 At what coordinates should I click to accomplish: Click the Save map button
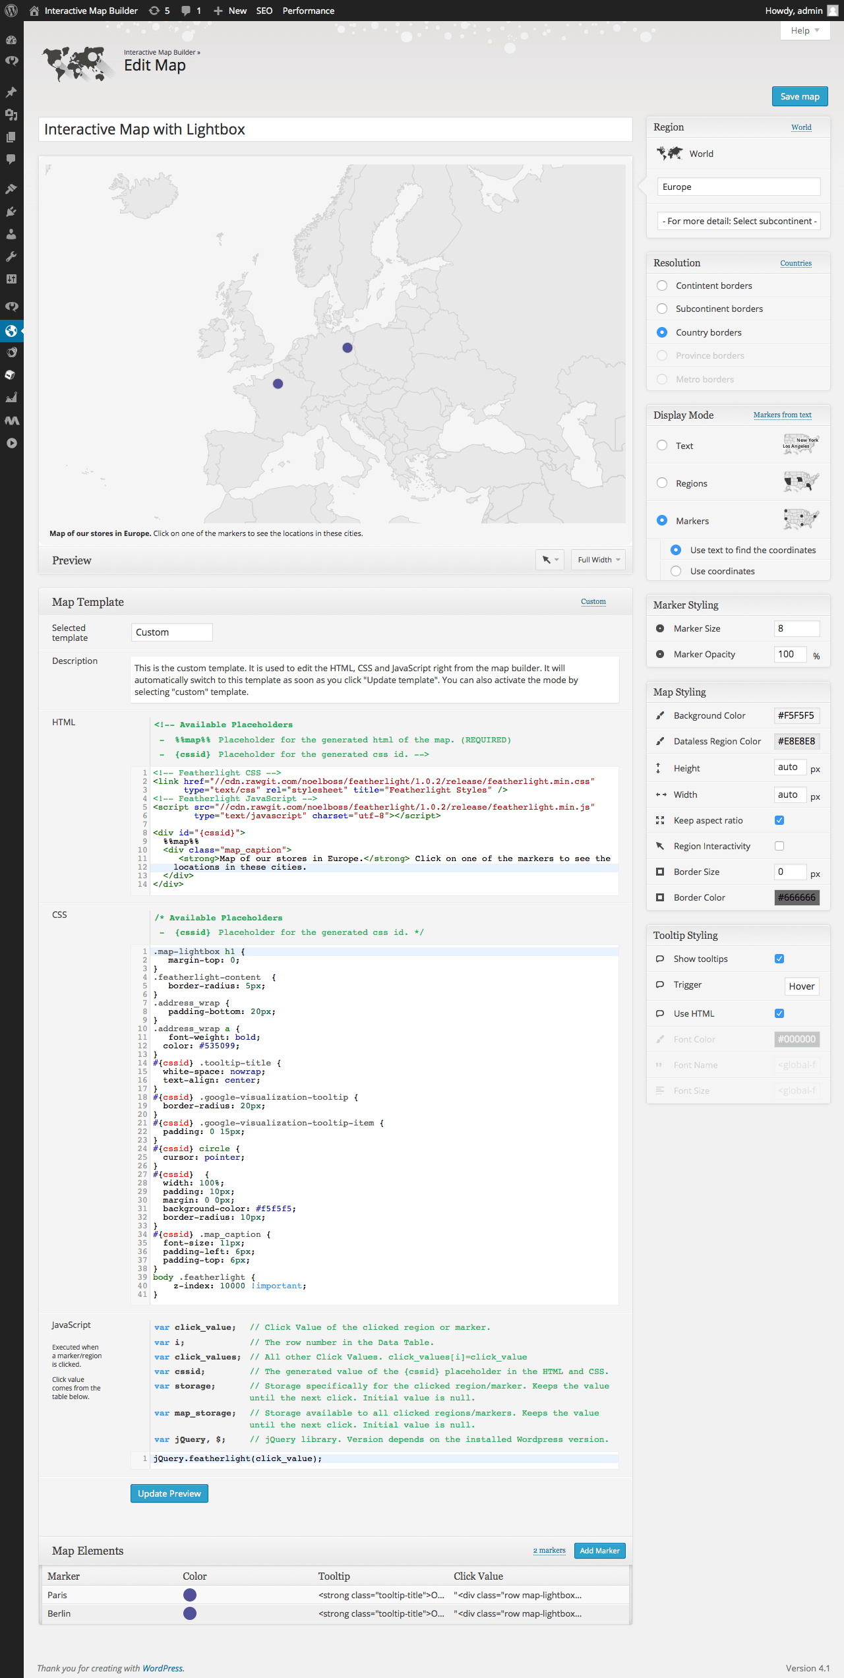coord(800,96)
